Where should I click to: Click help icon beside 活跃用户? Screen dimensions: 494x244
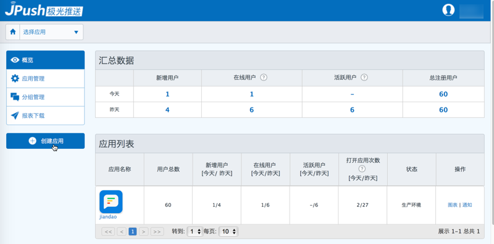pyautogui.click(x=364, y=78)
